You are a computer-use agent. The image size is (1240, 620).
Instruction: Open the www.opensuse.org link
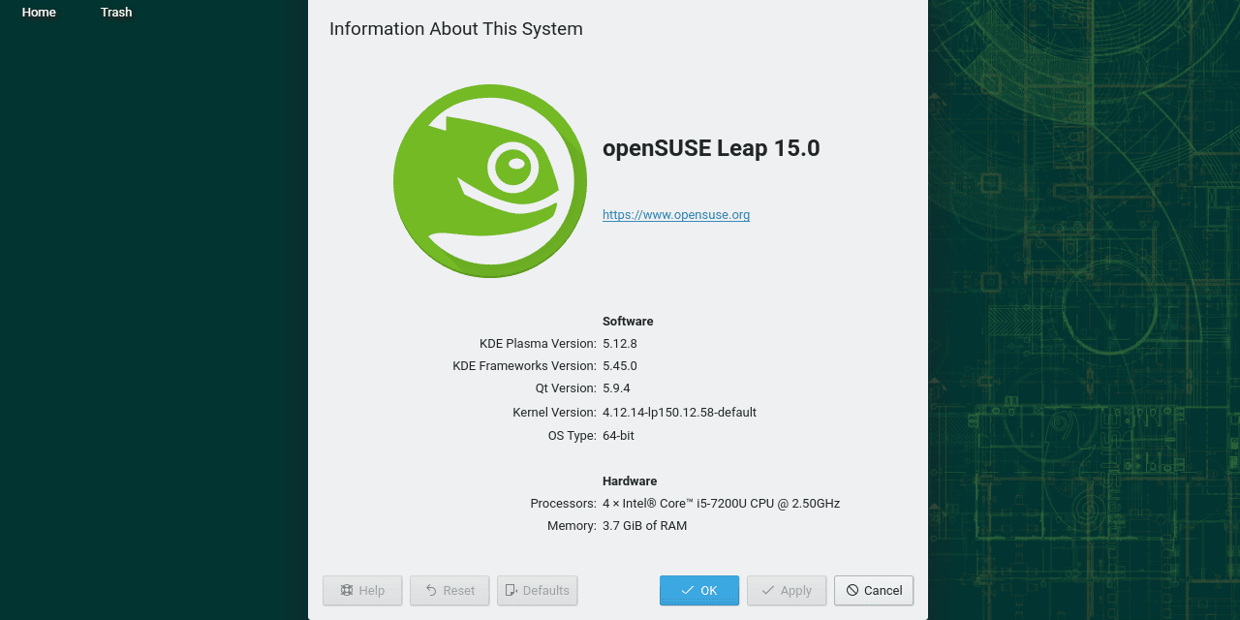[x=676, y=215]
